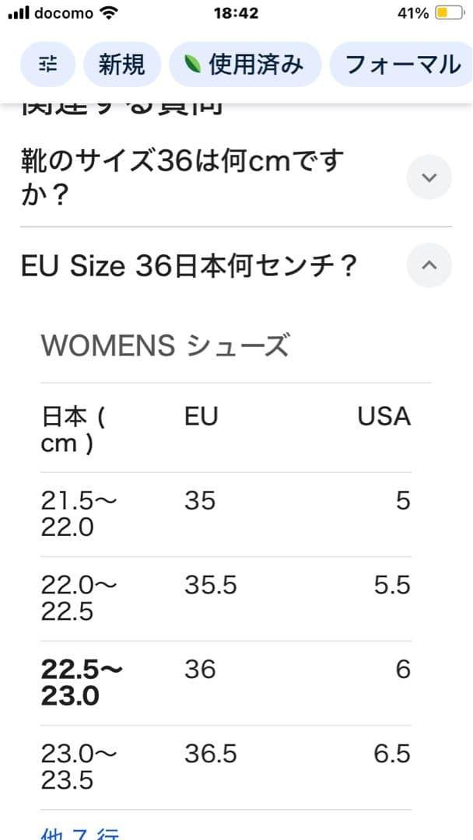This screenshot has height=840, width=473.
Task: Tap the cellular signal bars icon
Action: [17, 13]
